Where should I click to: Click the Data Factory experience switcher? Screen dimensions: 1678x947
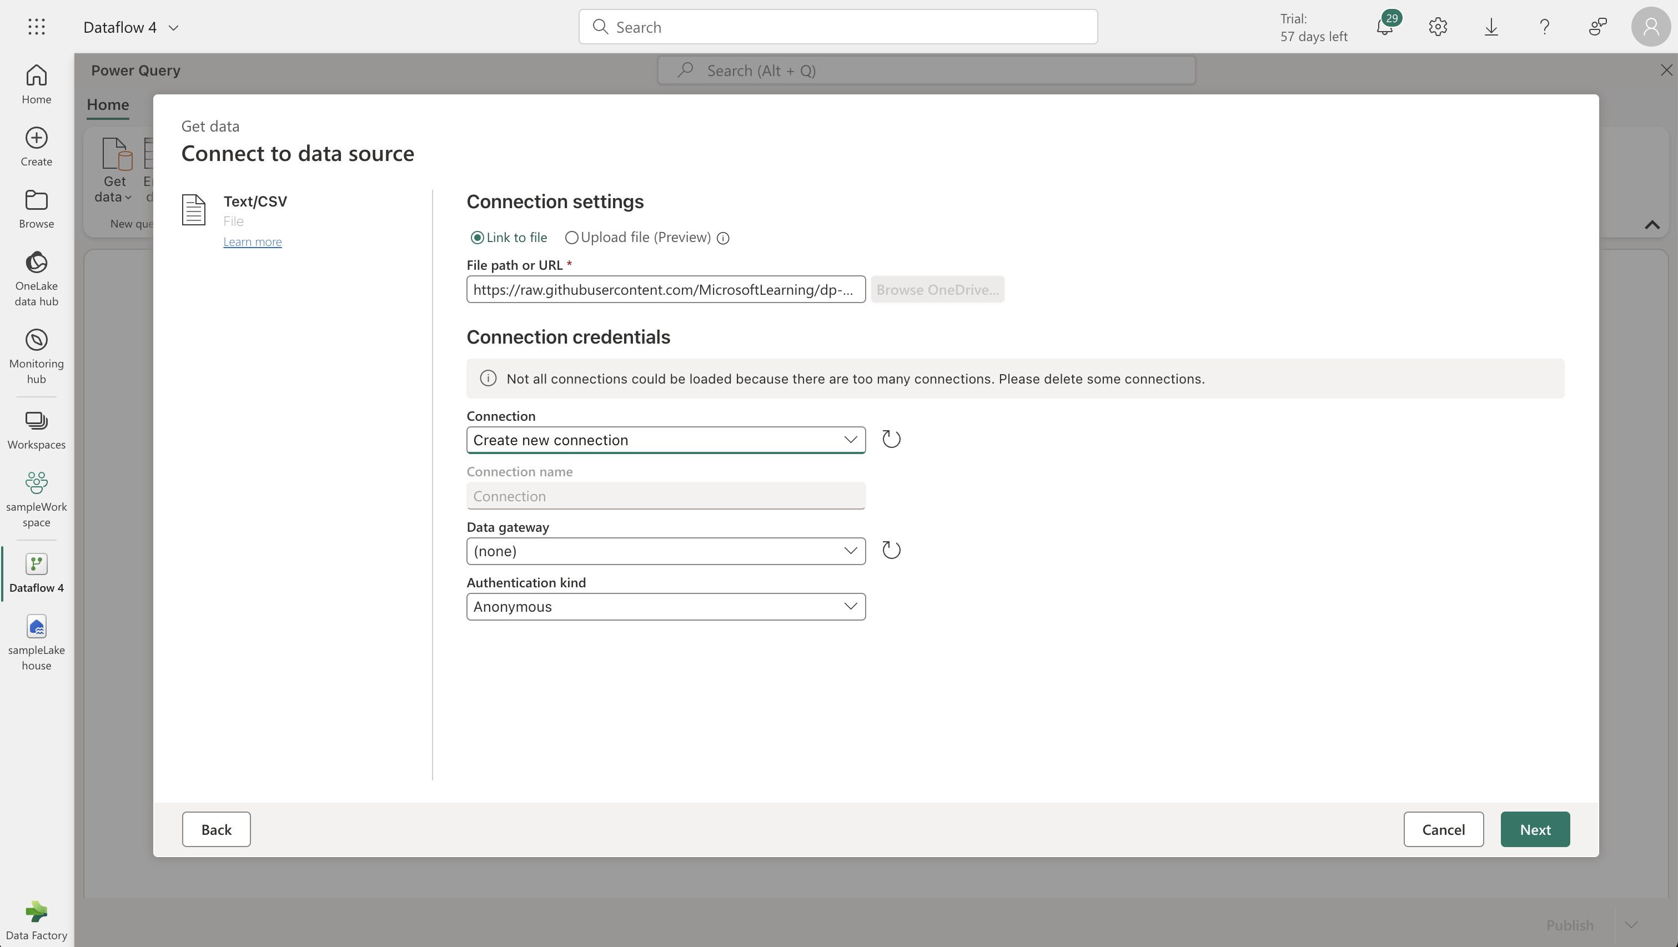(37, 921)
